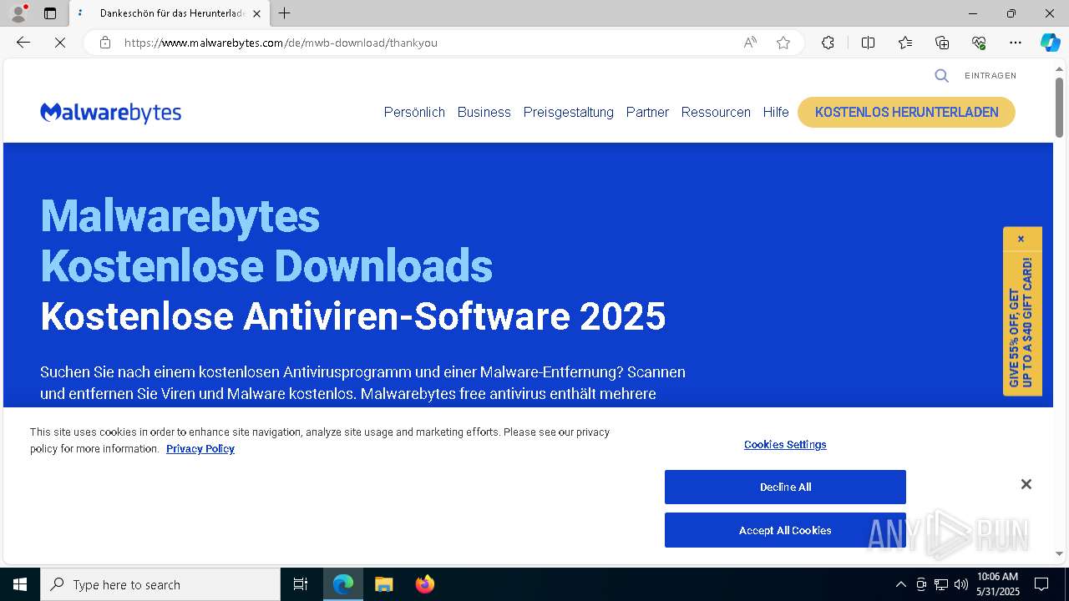1069x601 pixels.
Task: Open the Persönlich menu
Action: click(x=414, y=112)
